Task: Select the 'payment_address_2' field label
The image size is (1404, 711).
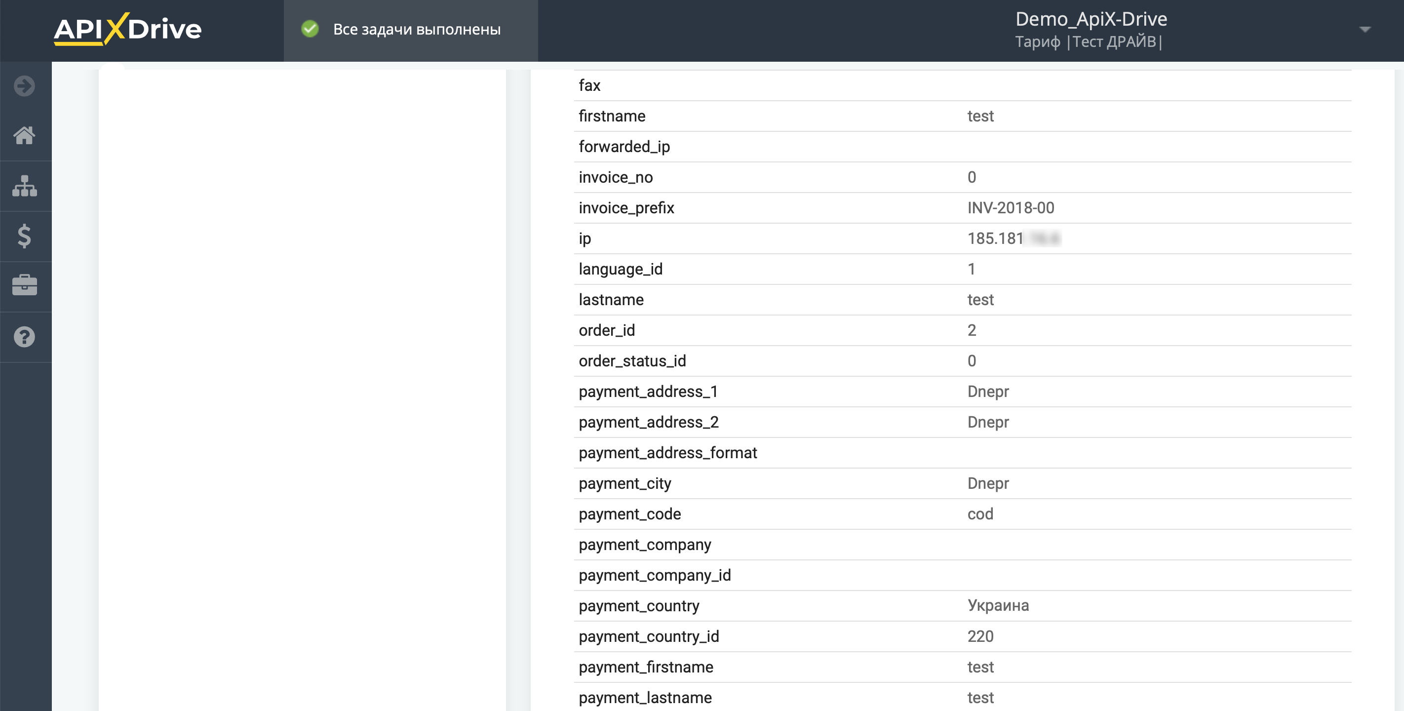Action: [649, 423]
